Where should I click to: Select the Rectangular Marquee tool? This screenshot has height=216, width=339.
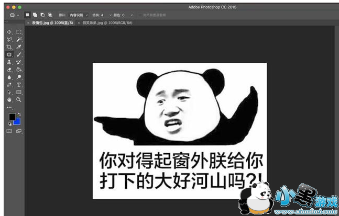[x=19, y=32]
